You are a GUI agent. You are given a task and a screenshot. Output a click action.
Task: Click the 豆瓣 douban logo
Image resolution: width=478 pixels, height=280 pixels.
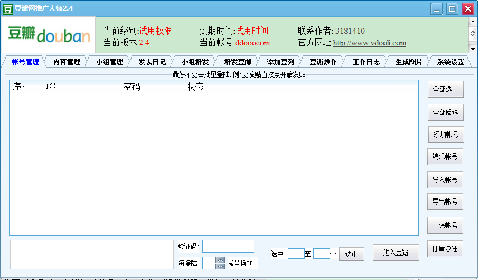coord(49,35)
